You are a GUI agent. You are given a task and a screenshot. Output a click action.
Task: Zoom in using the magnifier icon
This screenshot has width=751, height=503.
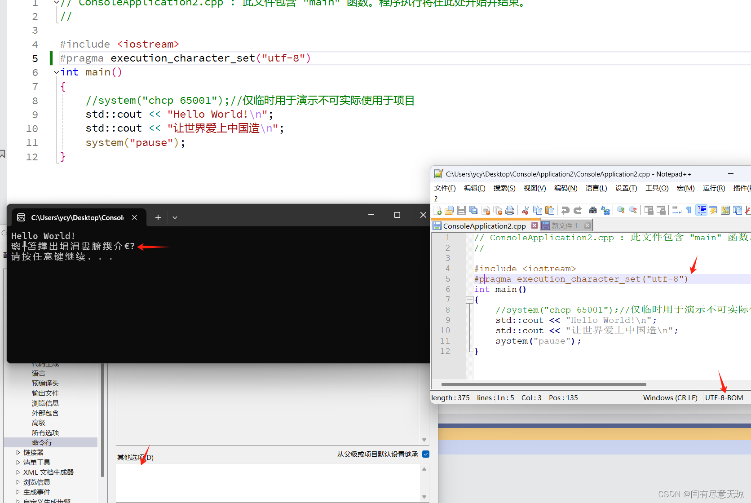tap(620, 210)
